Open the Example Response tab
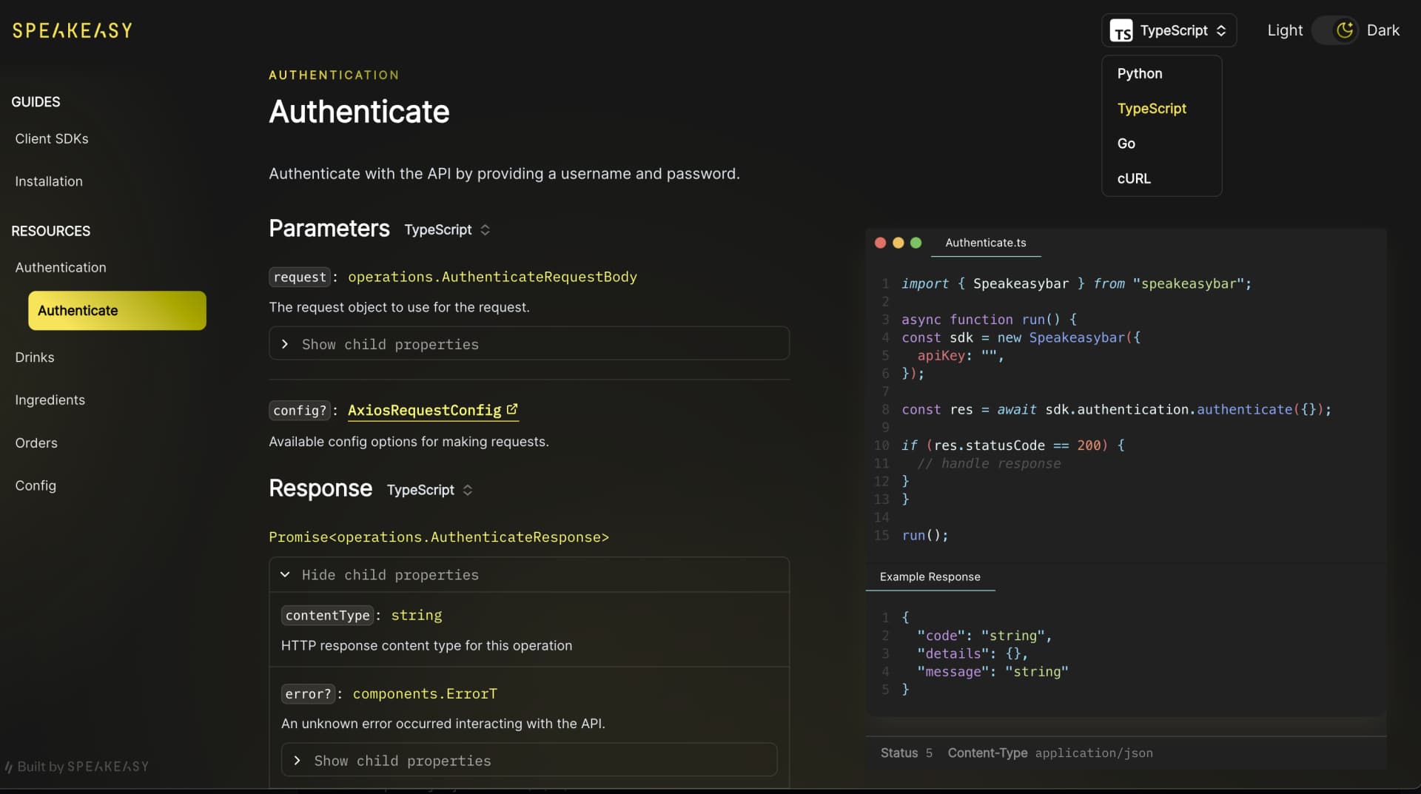The image size is (1421, 794). click(x=930, y=577)
